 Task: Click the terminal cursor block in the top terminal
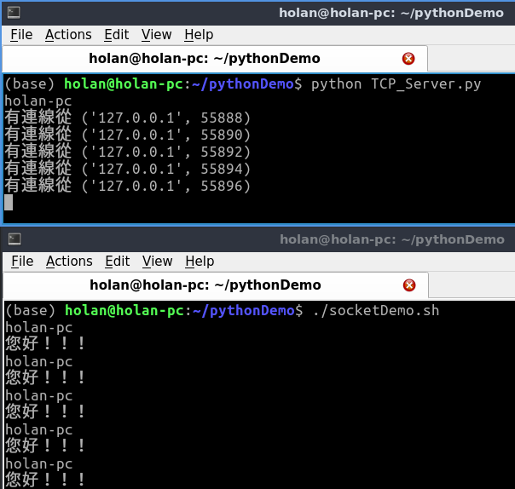(x=9, y=203)
